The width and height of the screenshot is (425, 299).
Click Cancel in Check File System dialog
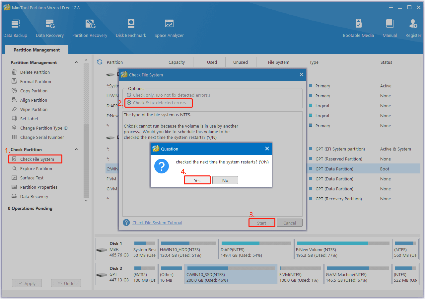tap(290, 223)
